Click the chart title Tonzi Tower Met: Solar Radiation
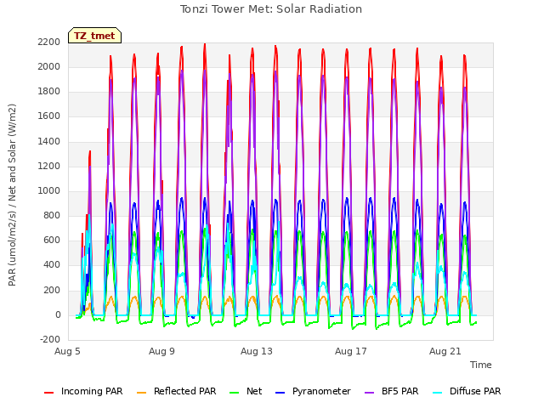The image size is (544, 408). pos(271,9)
